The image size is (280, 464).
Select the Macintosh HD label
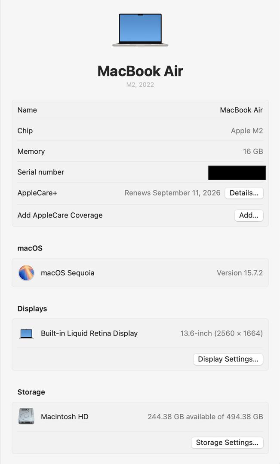tap(65, 417)
